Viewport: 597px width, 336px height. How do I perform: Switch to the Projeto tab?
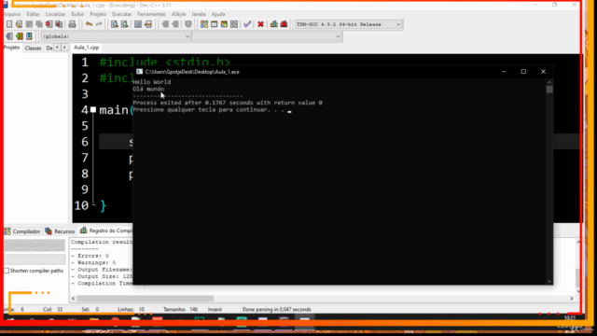coord(12,48)
